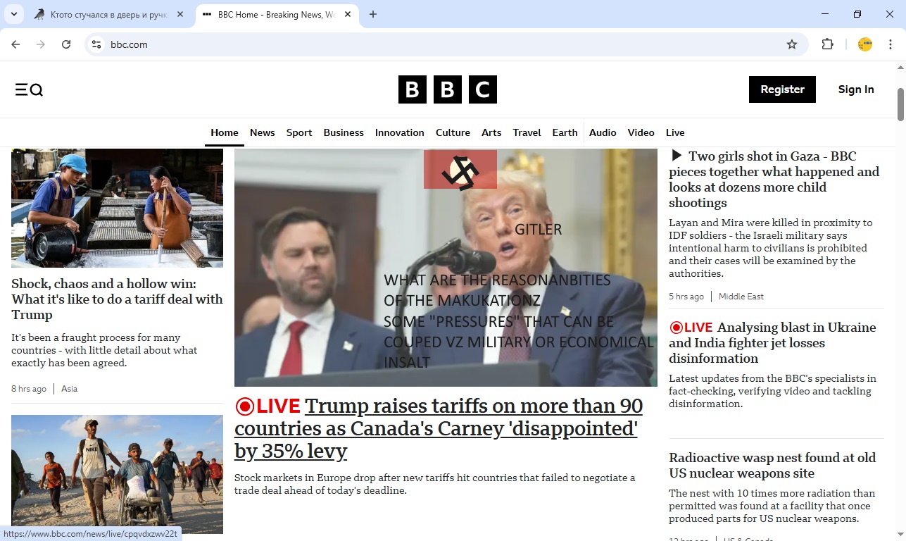Viewport: 906px width, 541px height.
Task: Open the thumbnail of workers making tiles
Action: 117,208
